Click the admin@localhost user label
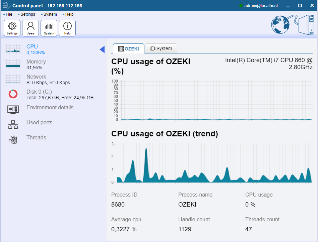318x242 pixels. (261, 6)
